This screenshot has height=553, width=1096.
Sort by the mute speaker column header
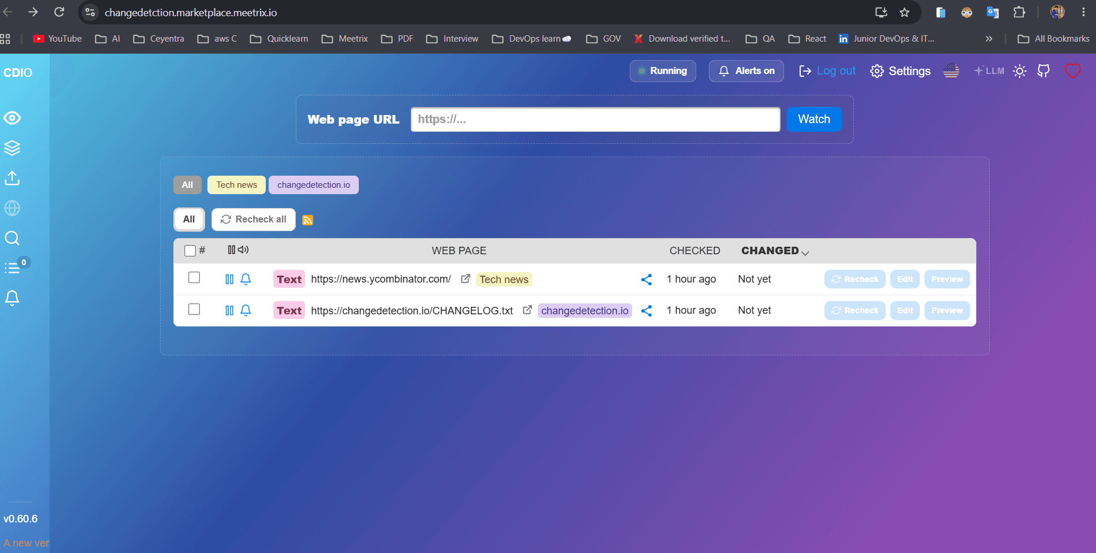(243, 250)
